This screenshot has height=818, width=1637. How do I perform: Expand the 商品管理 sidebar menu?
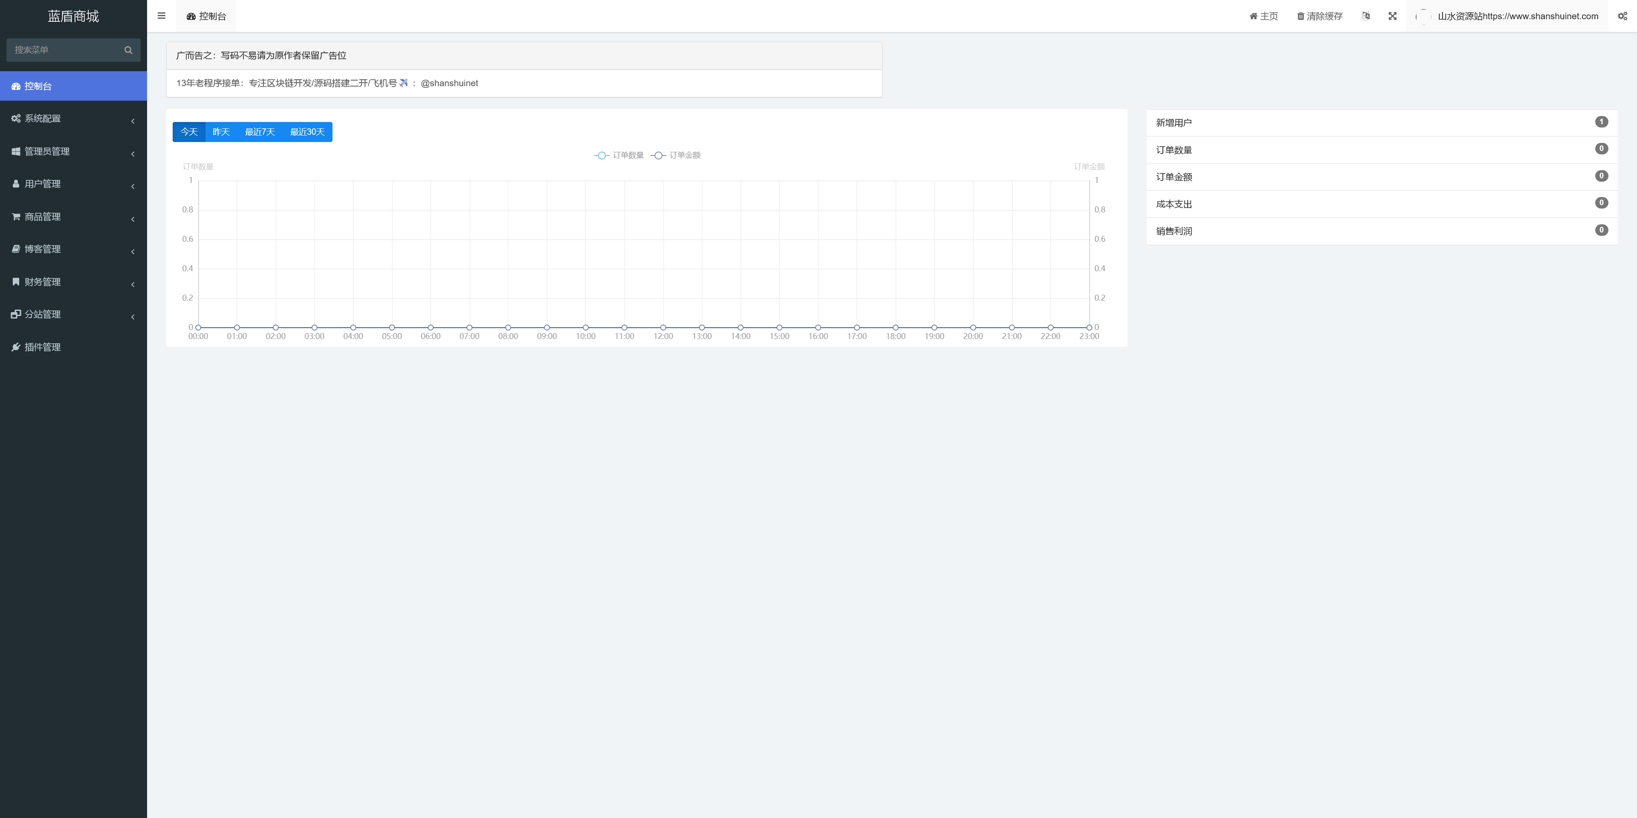coord(43,217)
